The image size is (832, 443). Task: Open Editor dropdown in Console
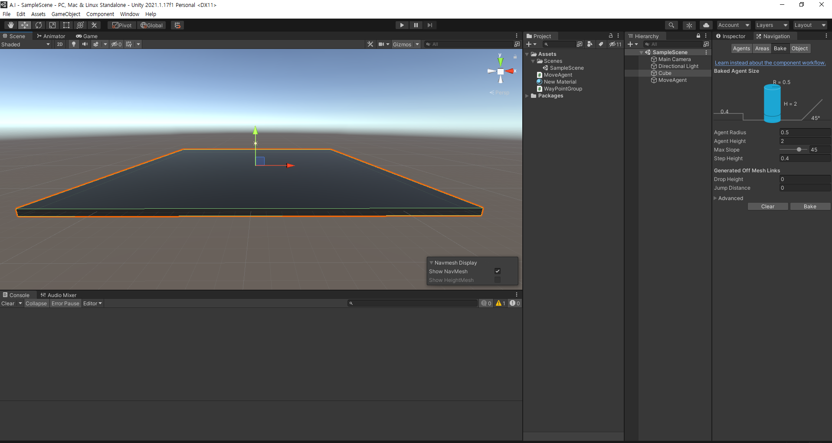click(92, 304)
